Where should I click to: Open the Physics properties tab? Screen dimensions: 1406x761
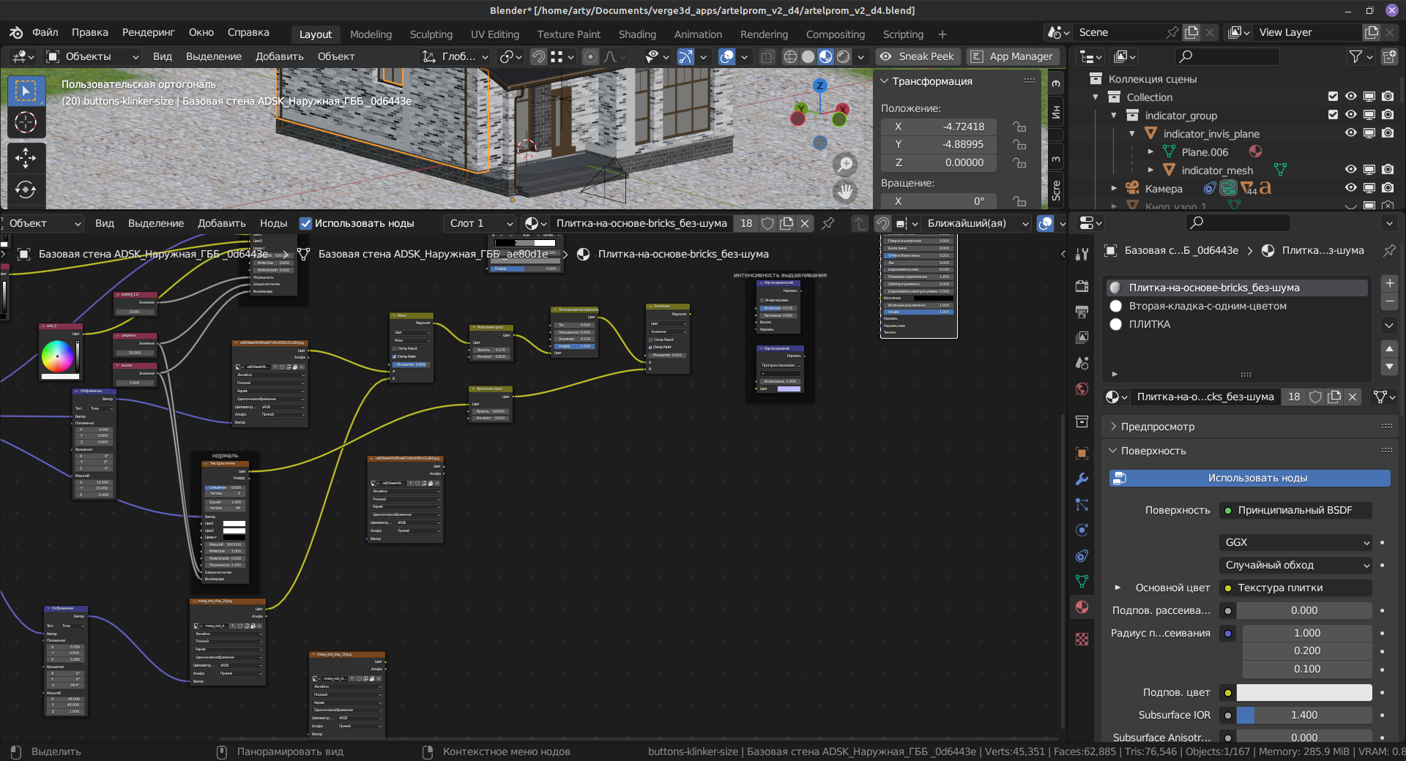pyautogui.click(x=1082, y=530)
